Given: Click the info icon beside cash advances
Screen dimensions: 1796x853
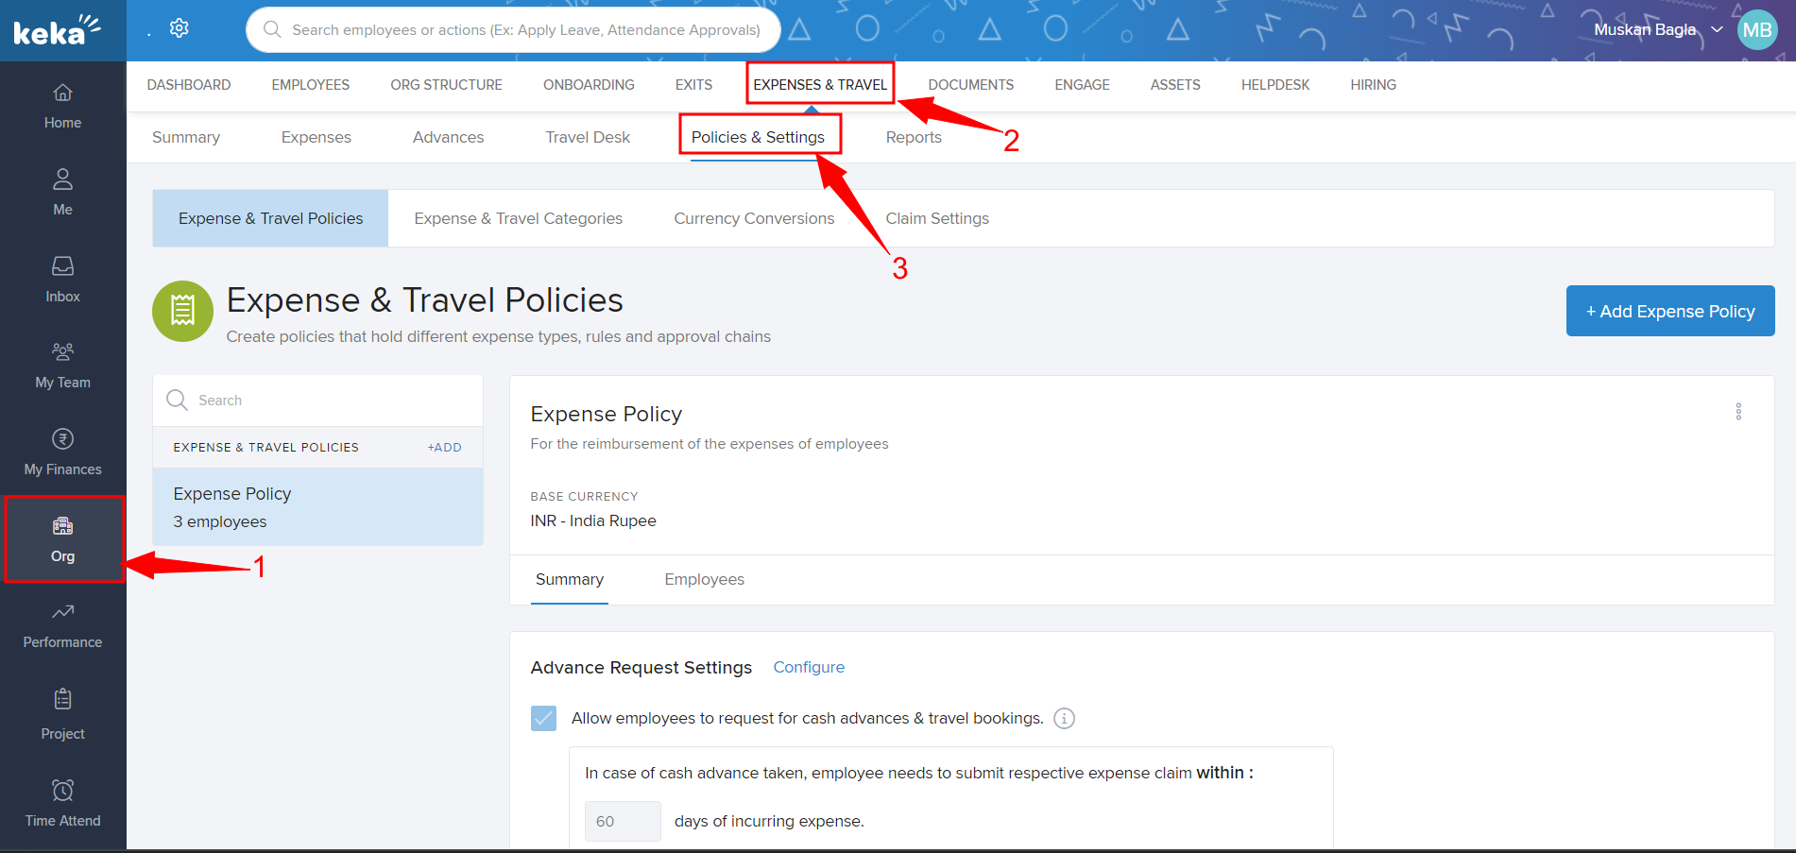Looking at the screenshot, I should pos(1064,719).
